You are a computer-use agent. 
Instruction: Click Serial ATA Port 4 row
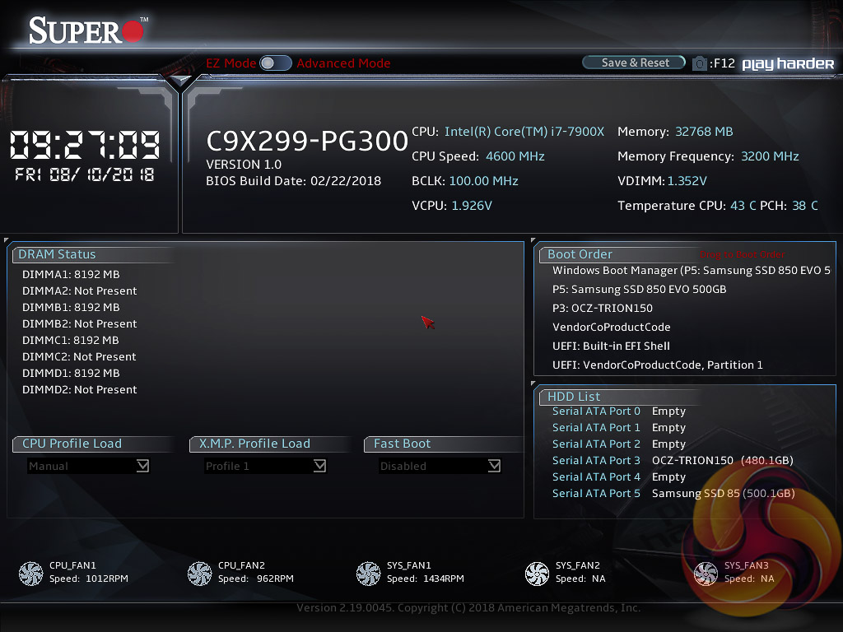coord(619,476)
